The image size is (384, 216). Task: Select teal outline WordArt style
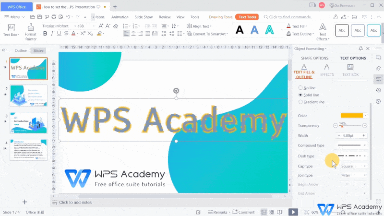pyautogui.click(x=269, y=30)
